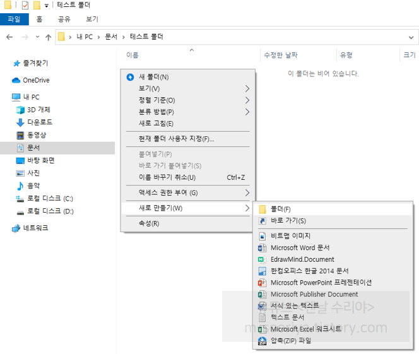Expand the 새로 만들기(W) submenu arrow
Image resolution: width=419 pixels, height=354 pixels.
[x=247, y=208]
